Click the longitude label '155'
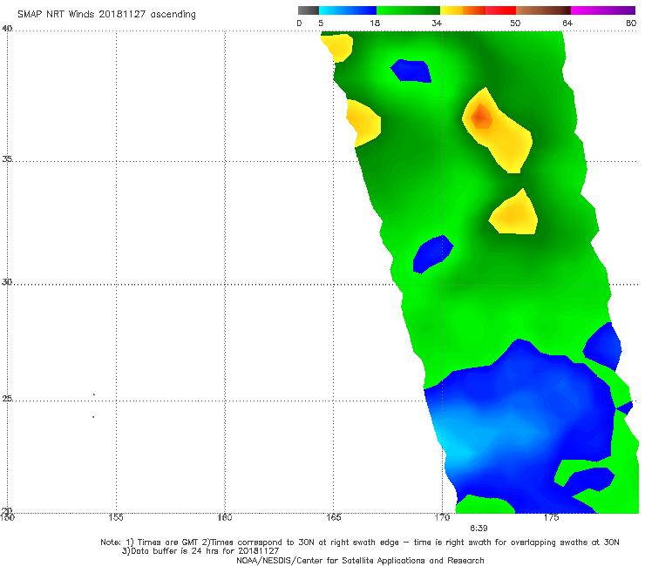 (116, 517)
